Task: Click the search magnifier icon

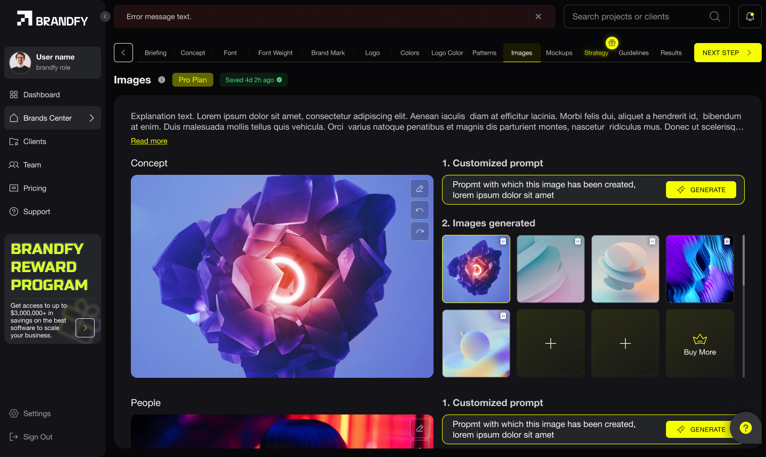Action: point(715,16)
